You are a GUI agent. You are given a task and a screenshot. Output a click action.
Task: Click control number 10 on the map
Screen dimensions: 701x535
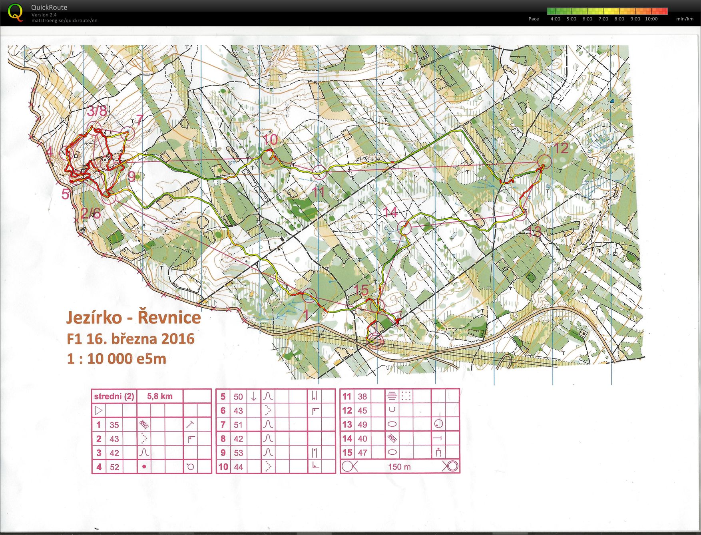270,139
